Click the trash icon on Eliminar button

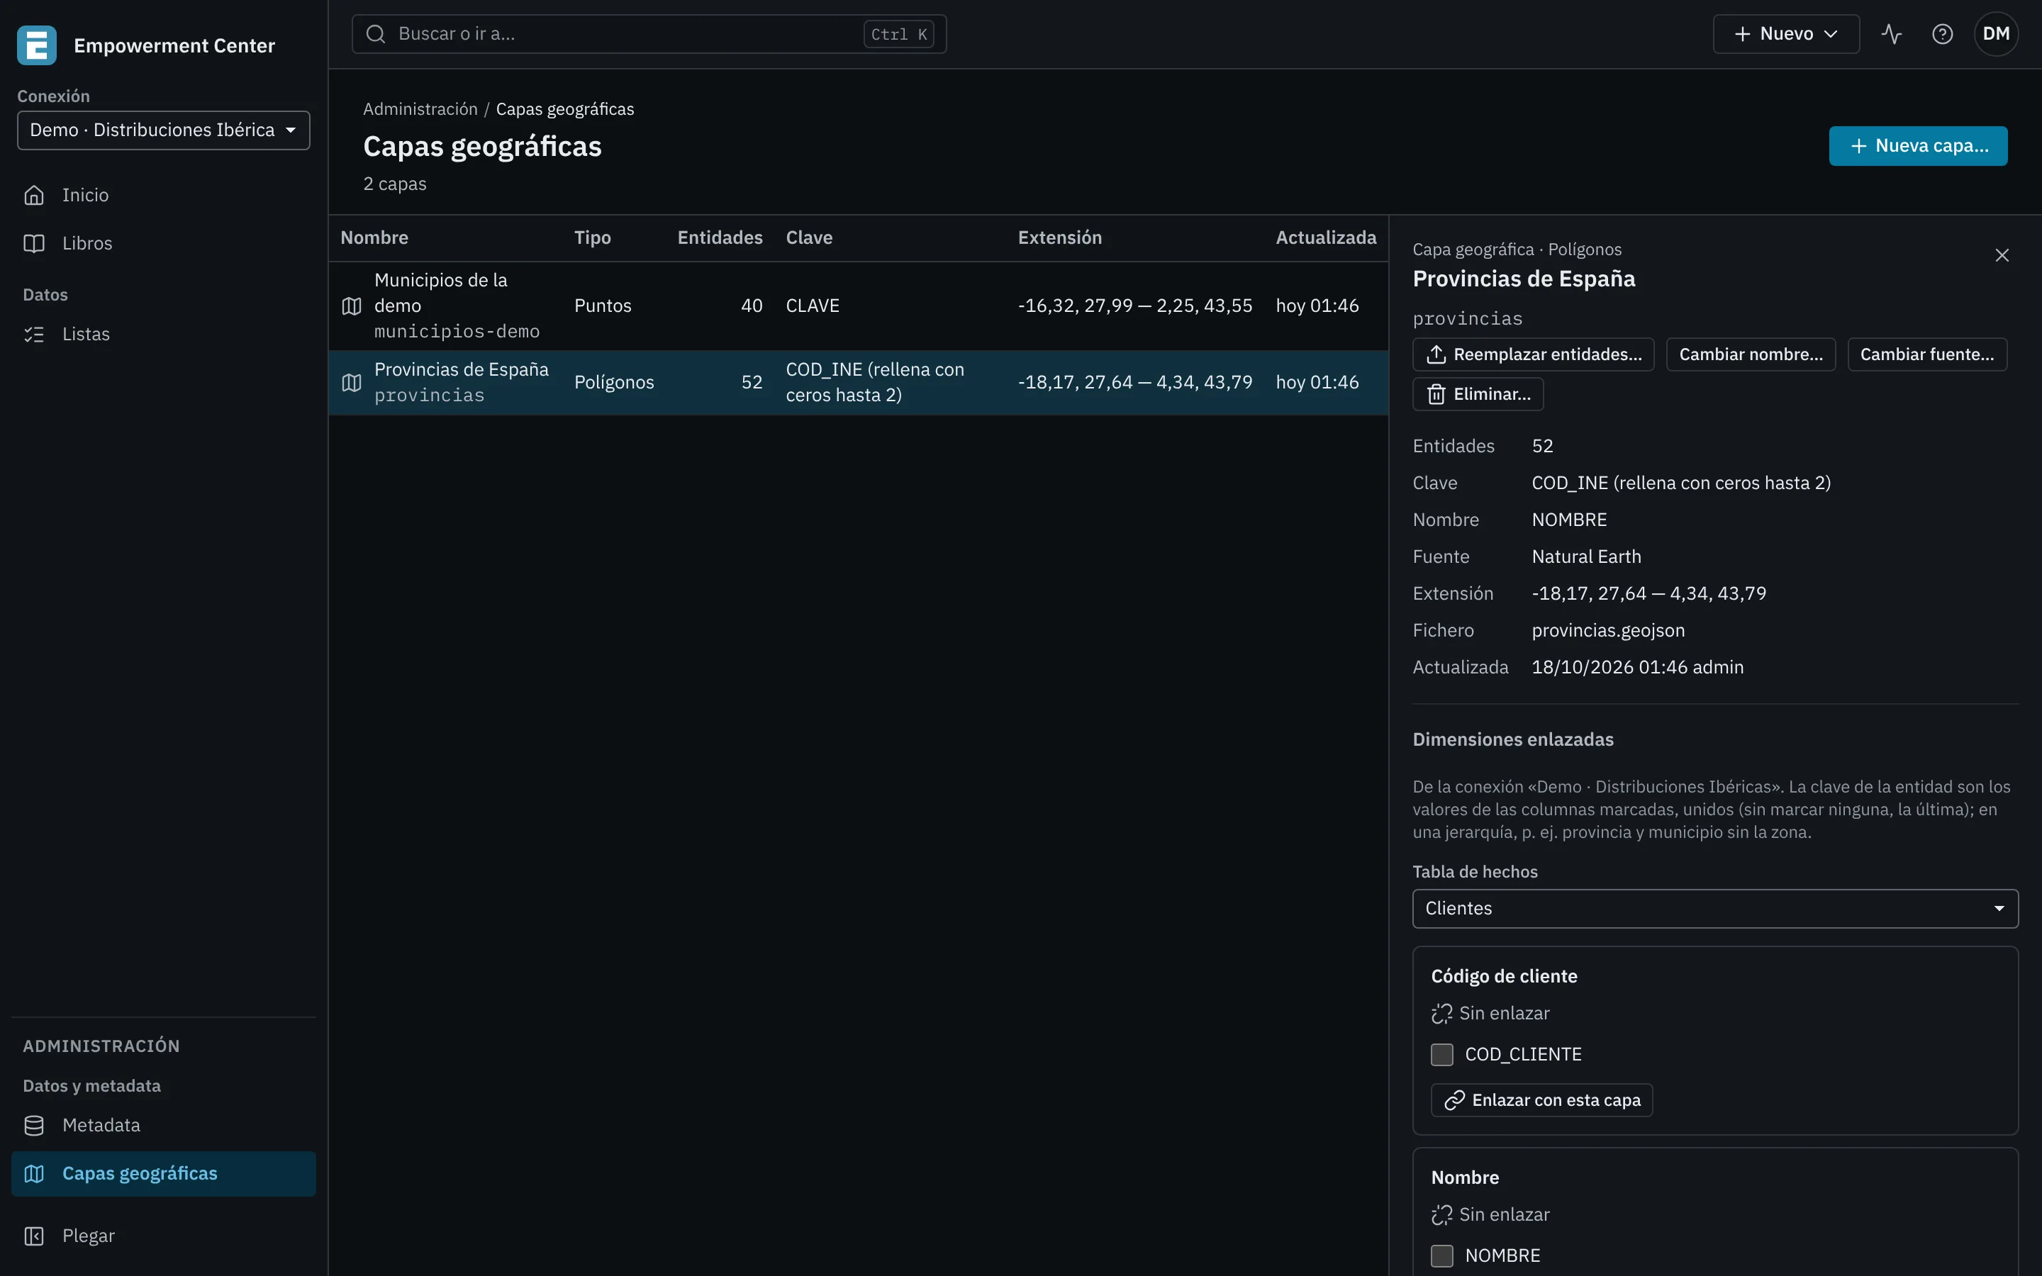(1435, 394)
